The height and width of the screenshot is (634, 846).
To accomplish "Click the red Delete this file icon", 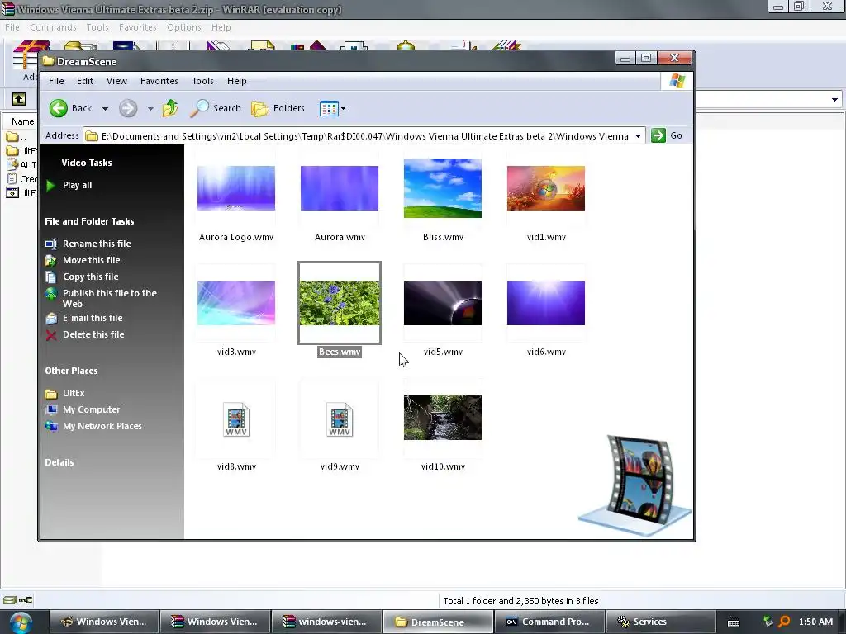I will click(50, 335).
